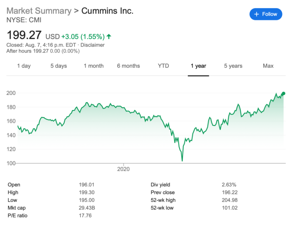Screen dimensions: 305x228
Task: Click the After hours 199.27 text
Action: 27,51
